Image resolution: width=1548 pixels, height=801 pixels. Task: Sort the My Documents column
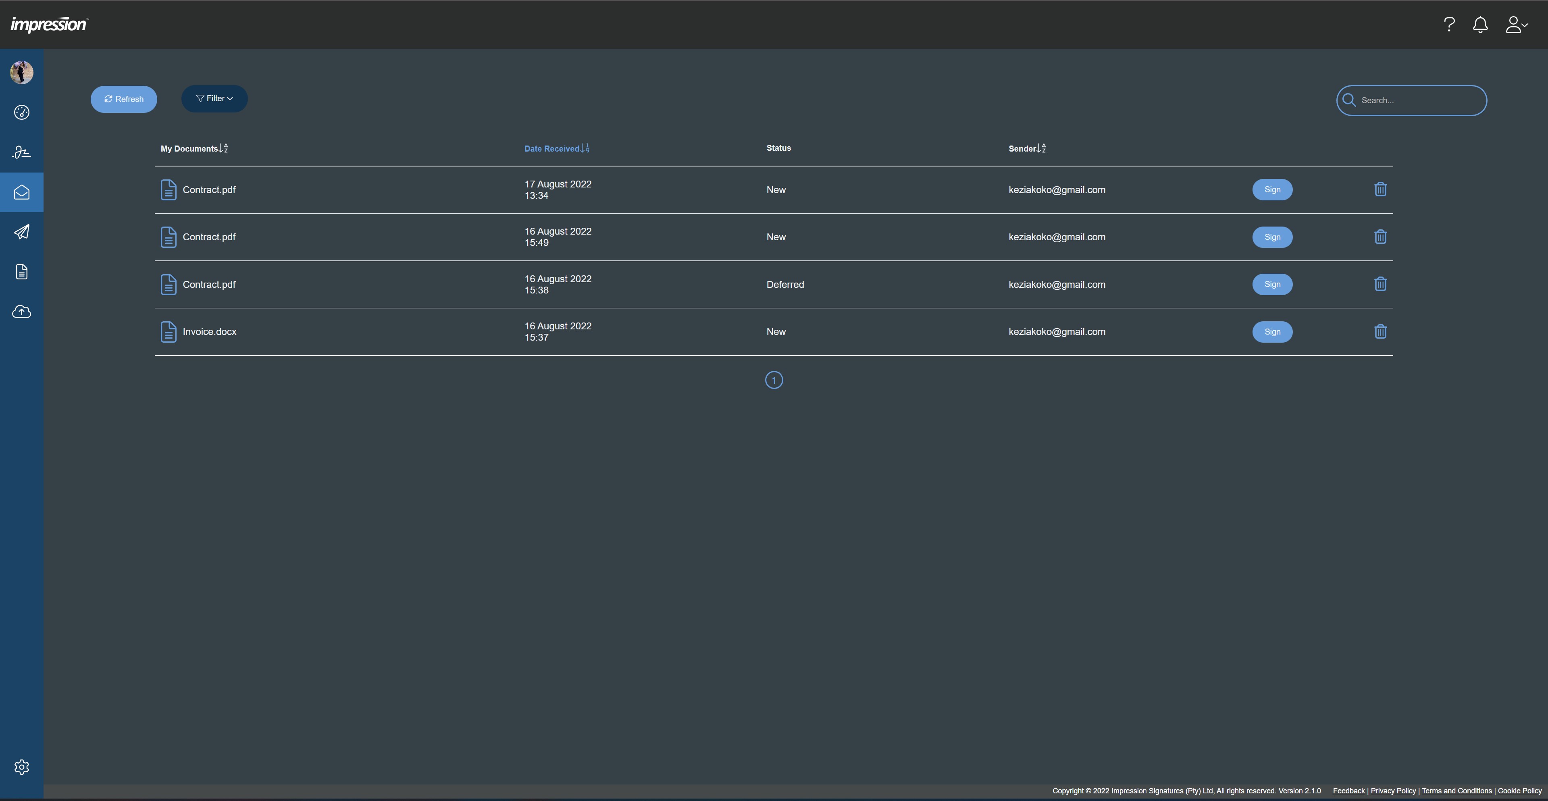[194, 148]
